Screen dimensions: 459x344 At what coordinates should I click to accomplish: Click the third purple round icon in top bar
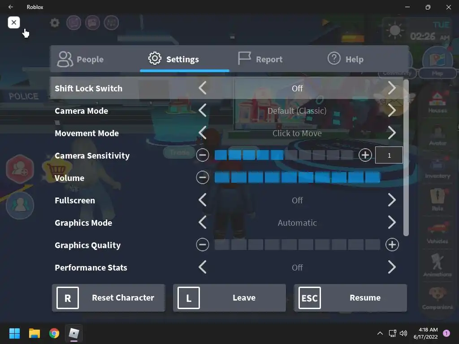[x=112, y=22]
